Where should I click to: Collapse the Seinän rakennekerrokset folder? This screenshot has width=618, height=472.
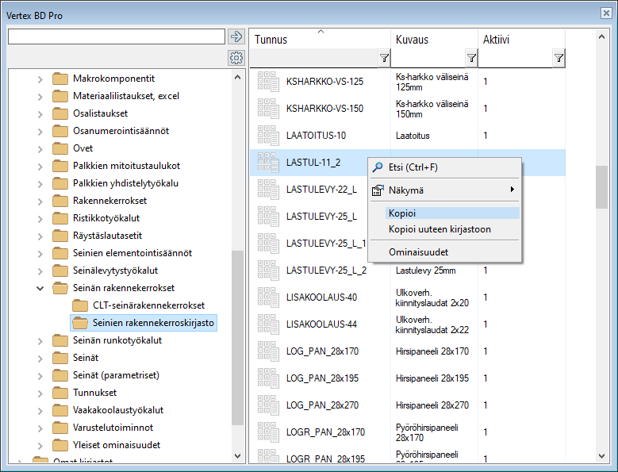pos(40,288)
